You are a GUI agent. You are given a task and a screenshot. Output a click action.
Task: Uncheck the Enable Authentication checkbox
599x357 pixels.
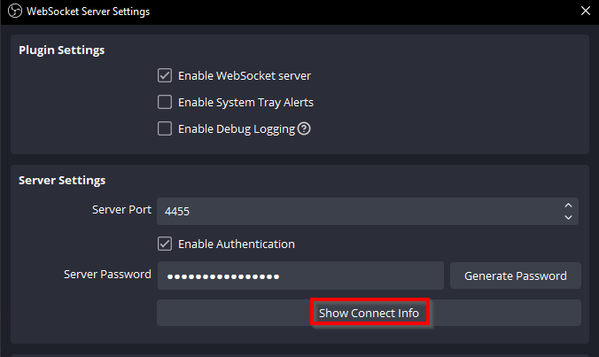point(165,244)
